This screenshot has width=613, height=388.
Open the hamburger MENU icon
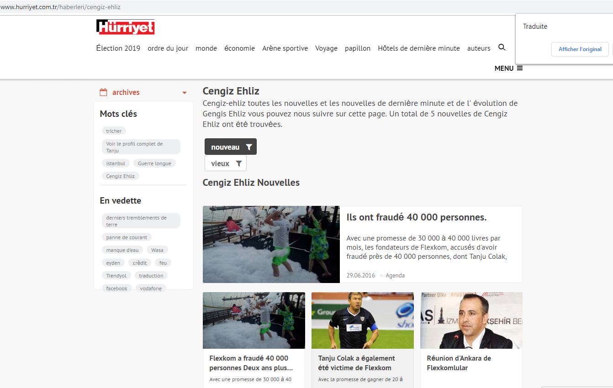click(520, 68)
